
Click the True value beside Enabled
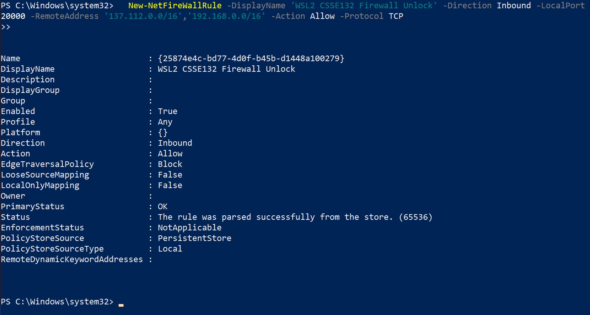click(167, 111)
